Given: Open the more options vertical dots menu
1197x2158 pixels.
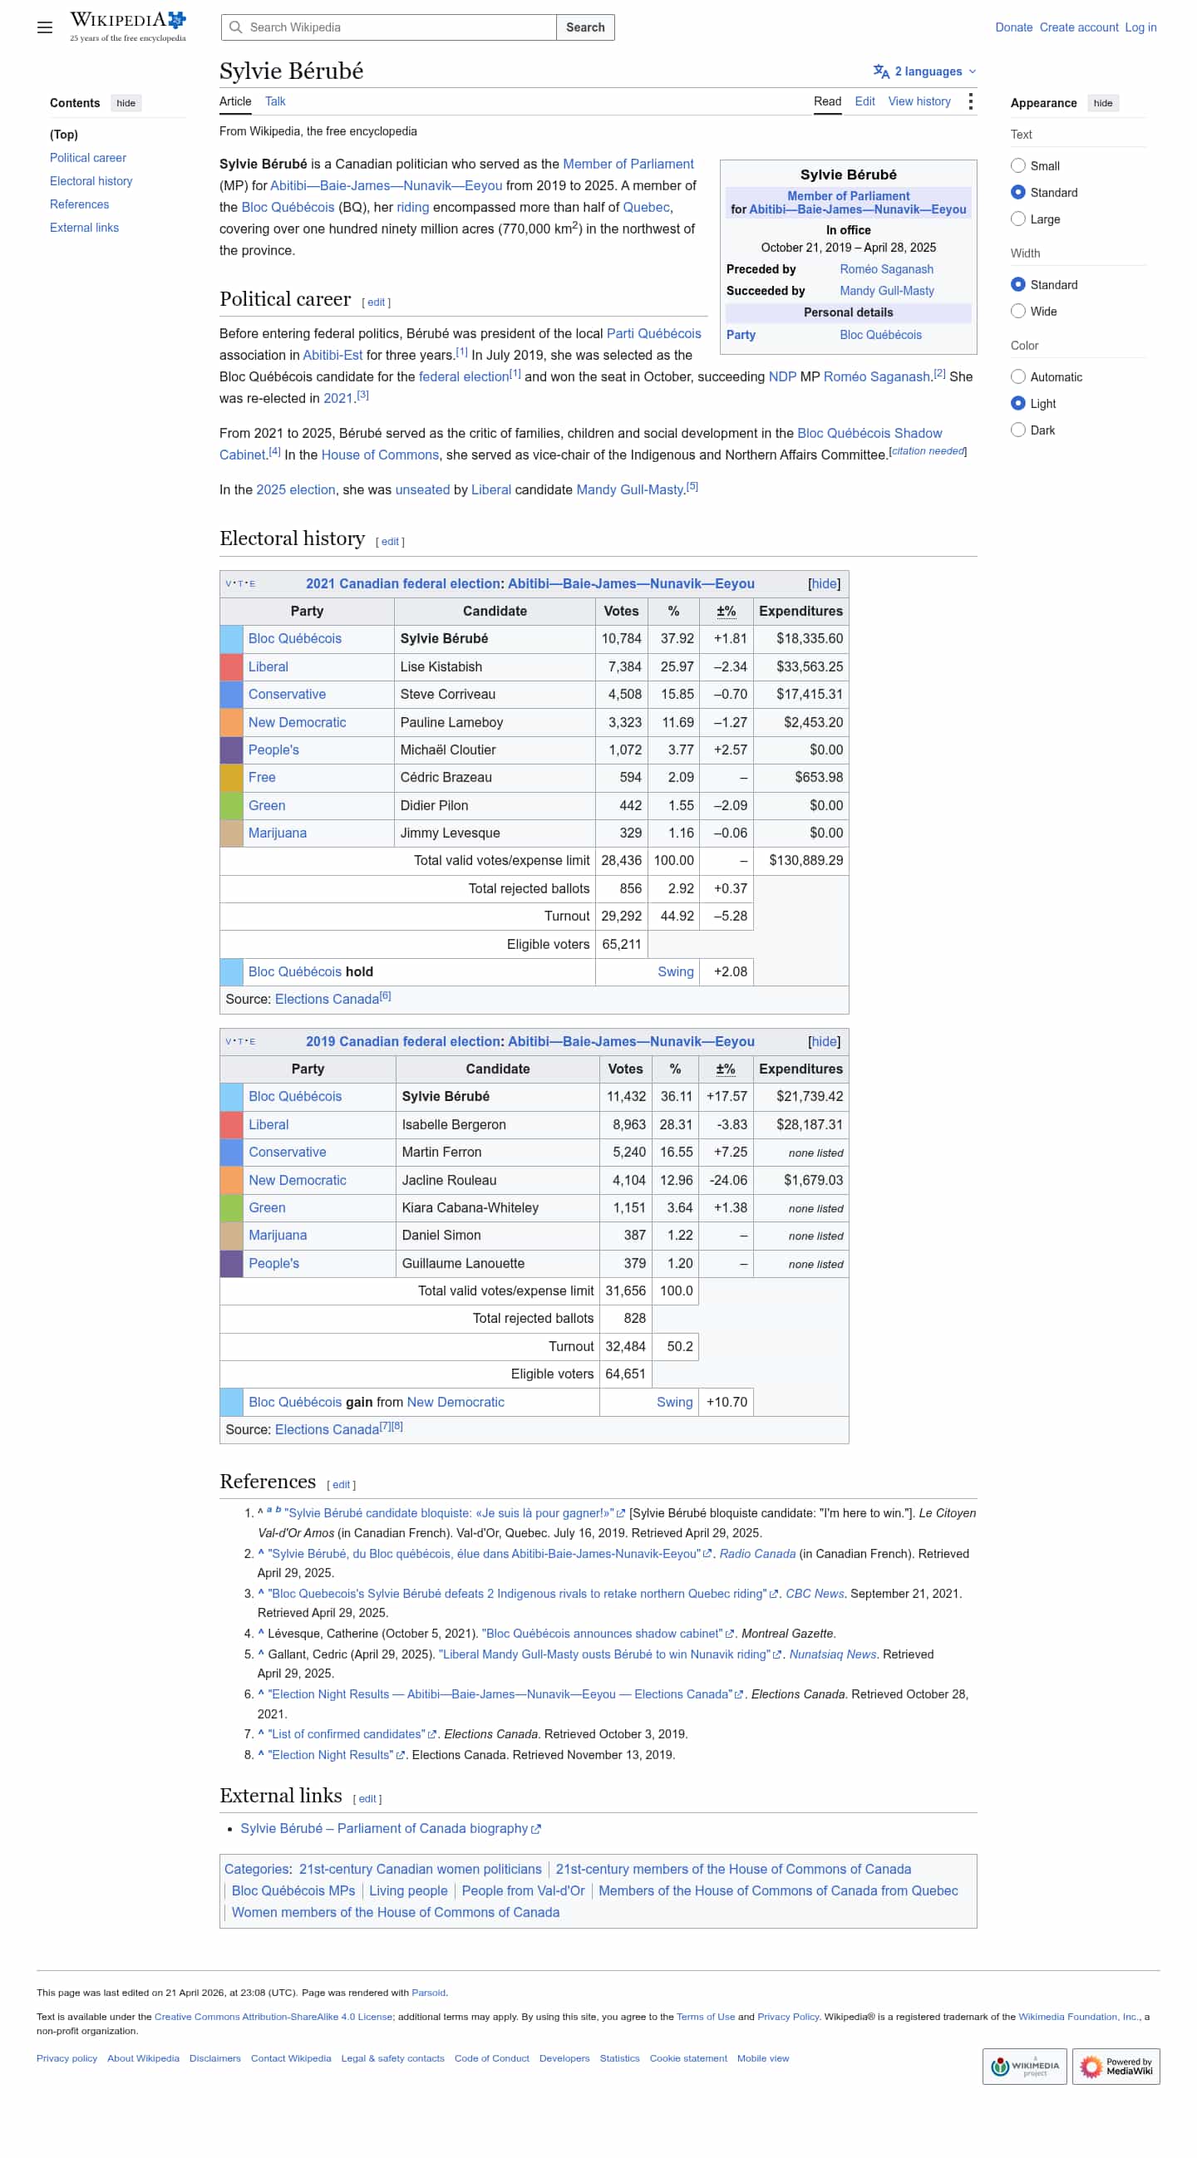Looking at the screenshot, I should 970,101.
